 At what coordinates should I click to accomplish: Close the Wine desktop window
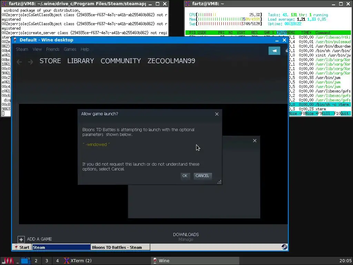tap(284, 40)
